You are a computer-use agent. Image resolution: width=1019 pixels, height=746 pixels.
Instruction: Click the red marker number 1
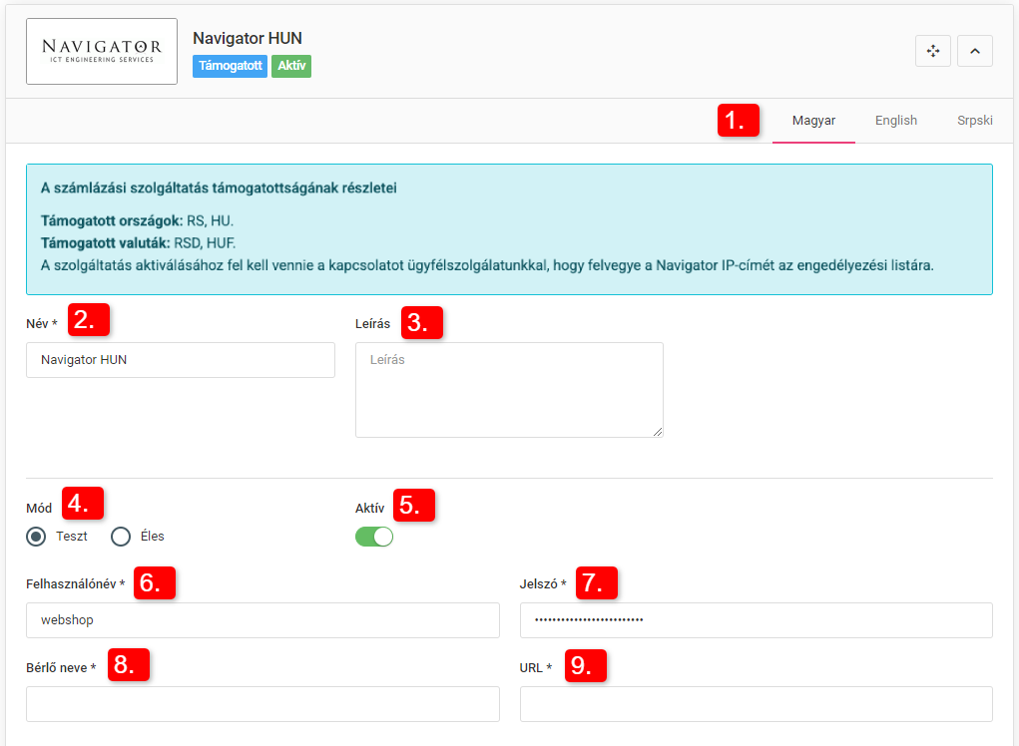[738, 122]
